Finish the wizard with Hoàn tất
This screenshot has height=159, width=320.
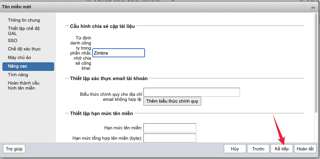click(305, 149)
